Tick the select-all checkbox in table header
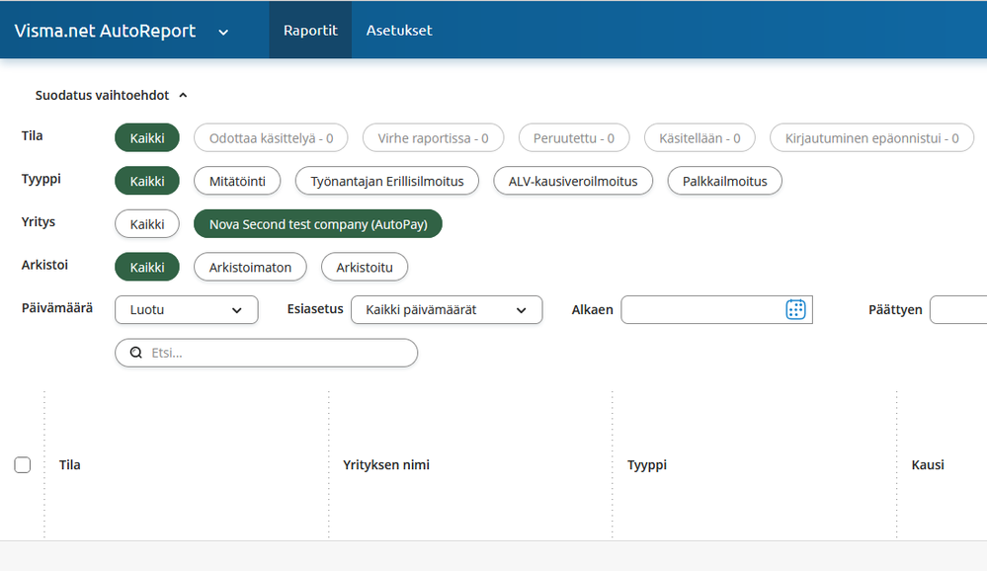The height and width of the screenshot is (571, 987). coord(22,464)
